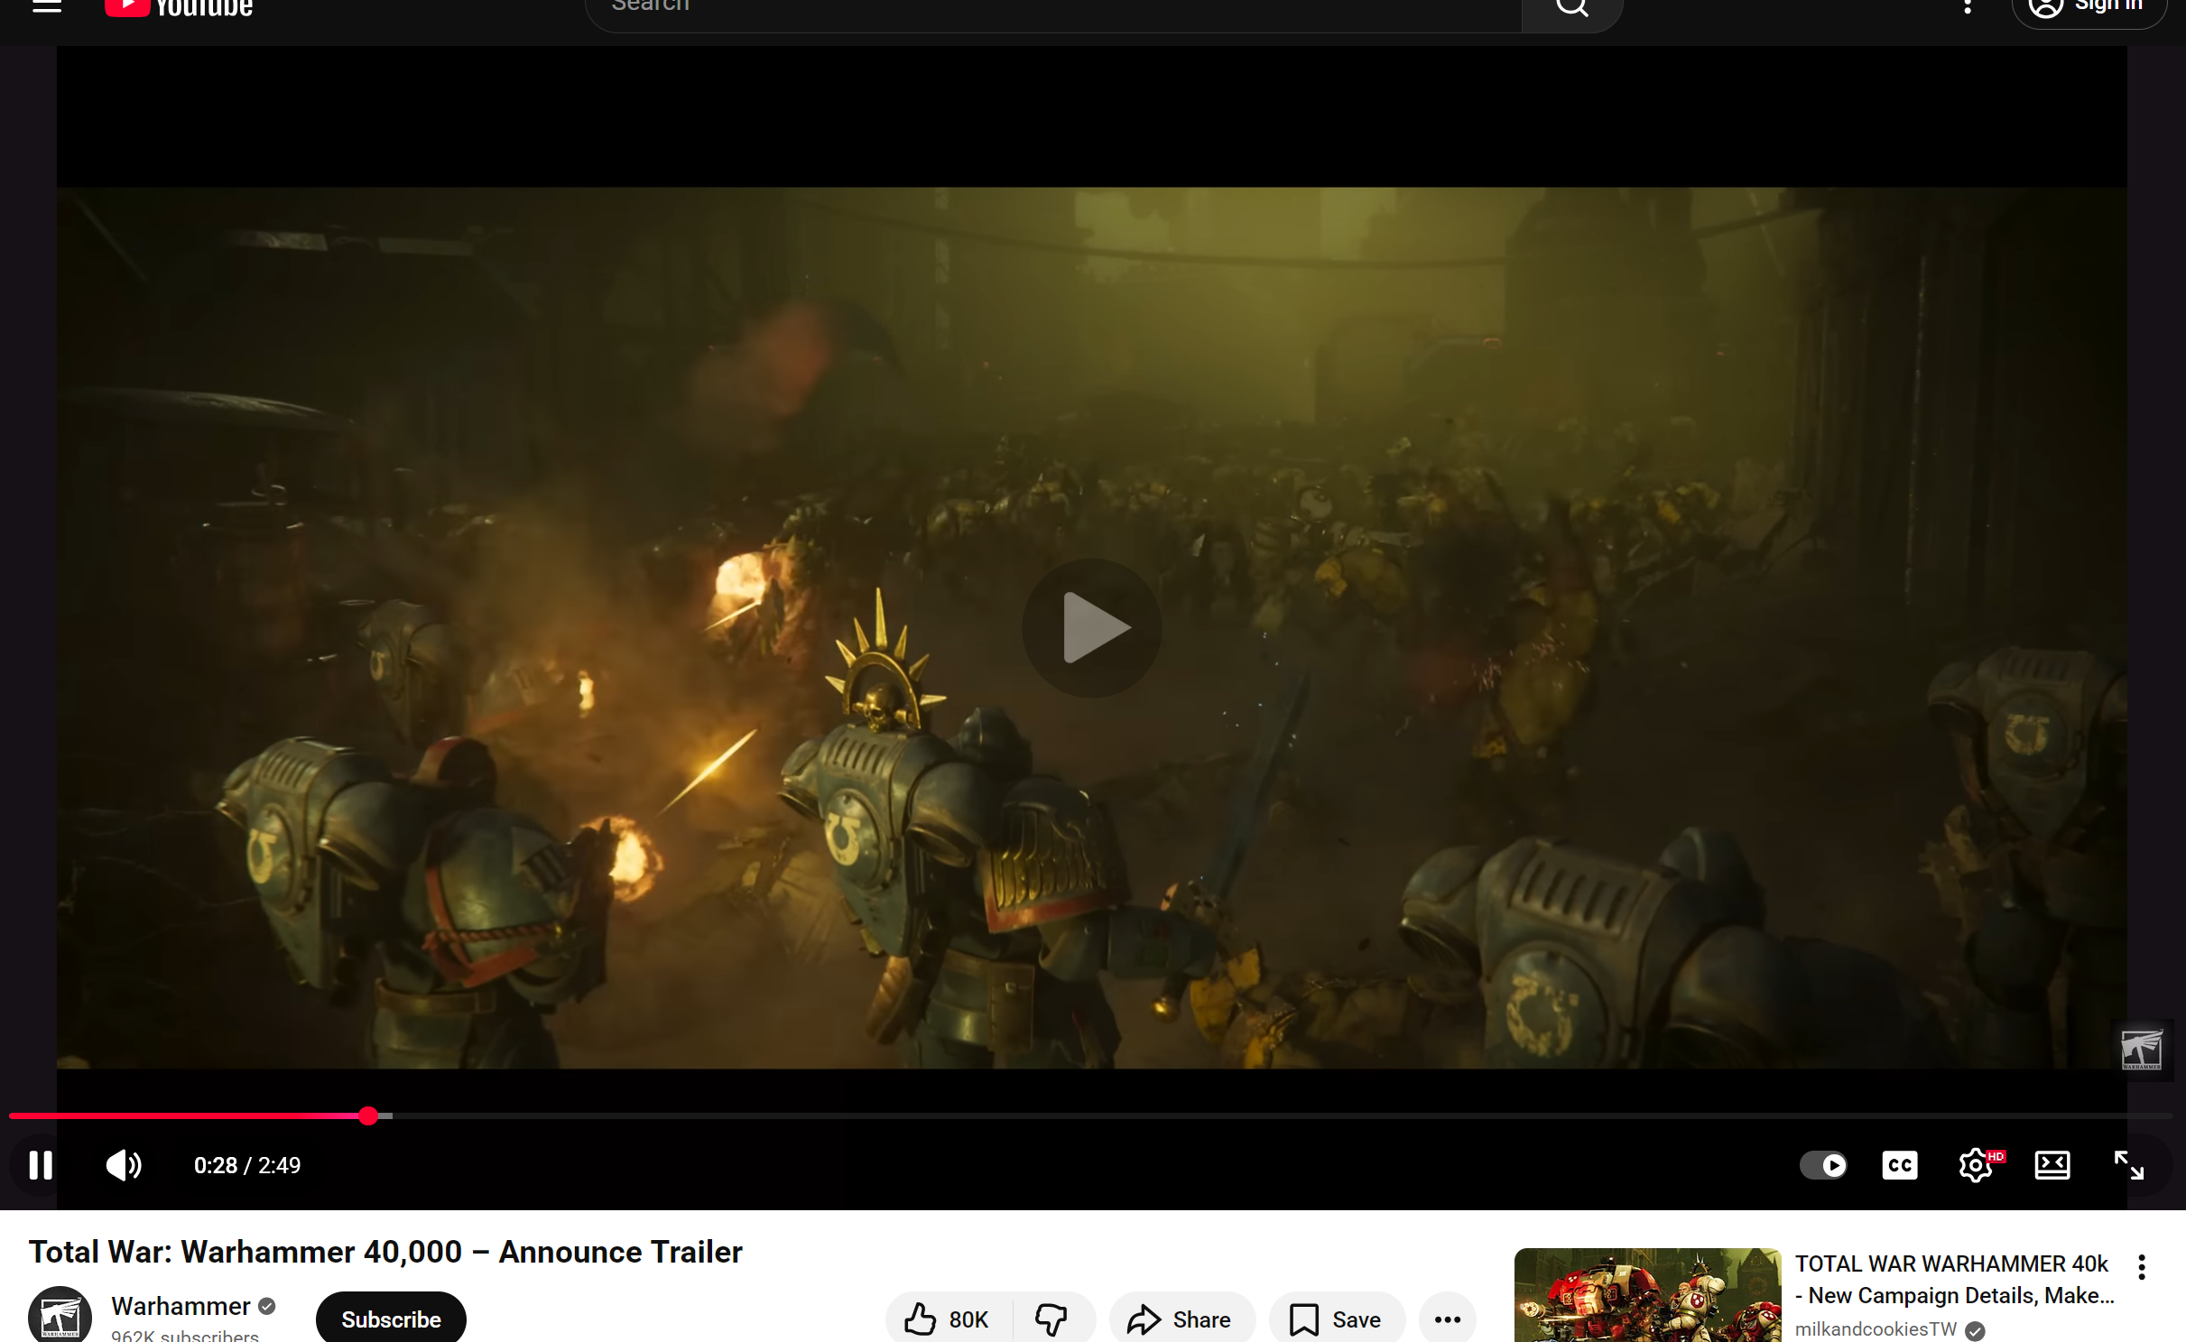Open video quality settings gear

coord(1976,1165)
